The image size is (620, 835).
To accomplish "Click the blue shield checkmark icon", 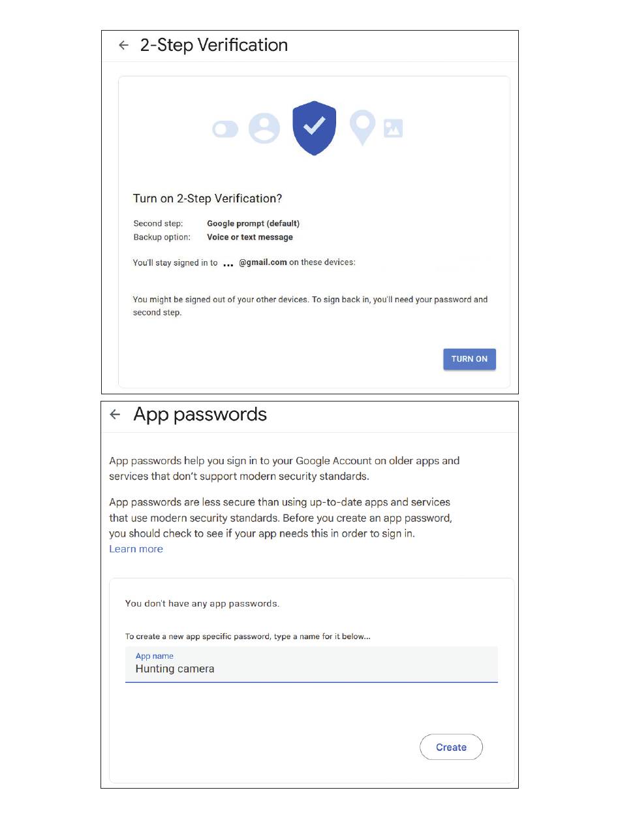I will [314, 128].
